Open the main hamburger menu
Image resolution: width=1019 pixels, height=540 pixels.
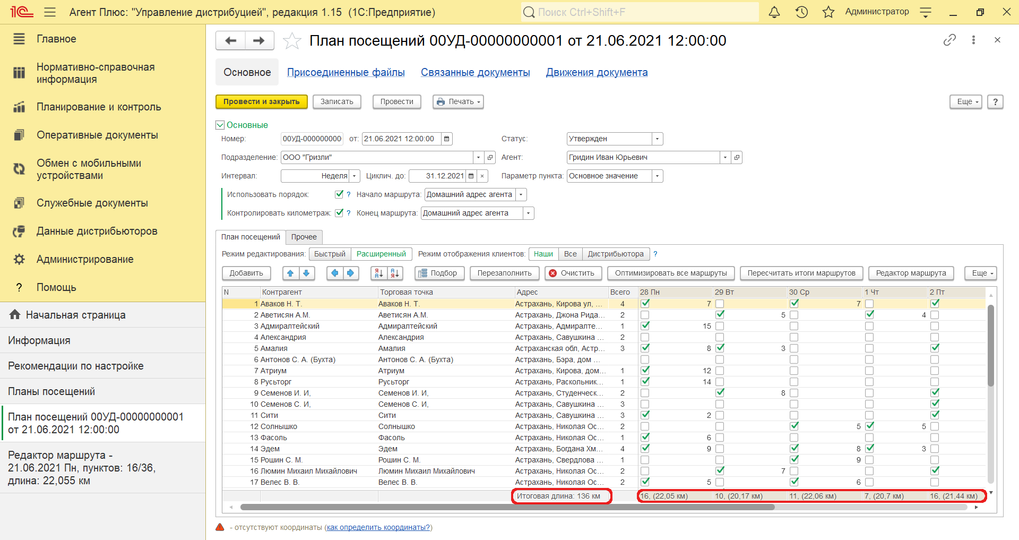(50, 12)
